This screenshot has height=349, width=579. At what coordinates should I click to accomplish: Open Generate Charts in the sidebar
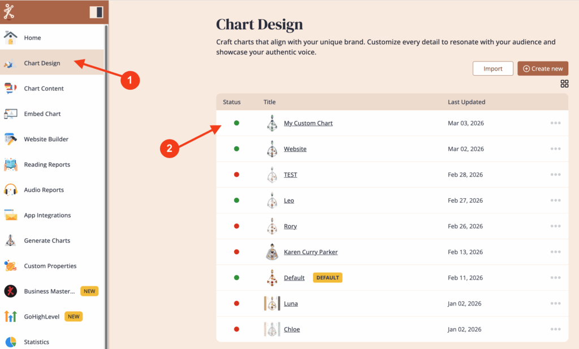click(47, 241)
